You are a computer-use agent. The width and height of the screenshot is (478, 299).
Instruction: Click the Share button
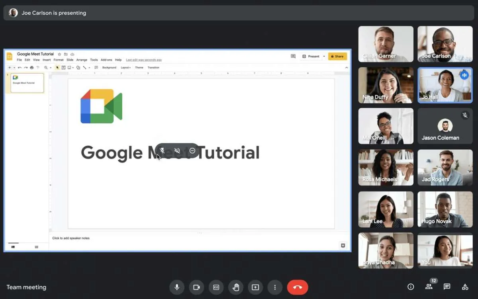(337, 56)
